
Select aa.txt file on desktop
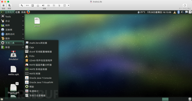[37, 22]
